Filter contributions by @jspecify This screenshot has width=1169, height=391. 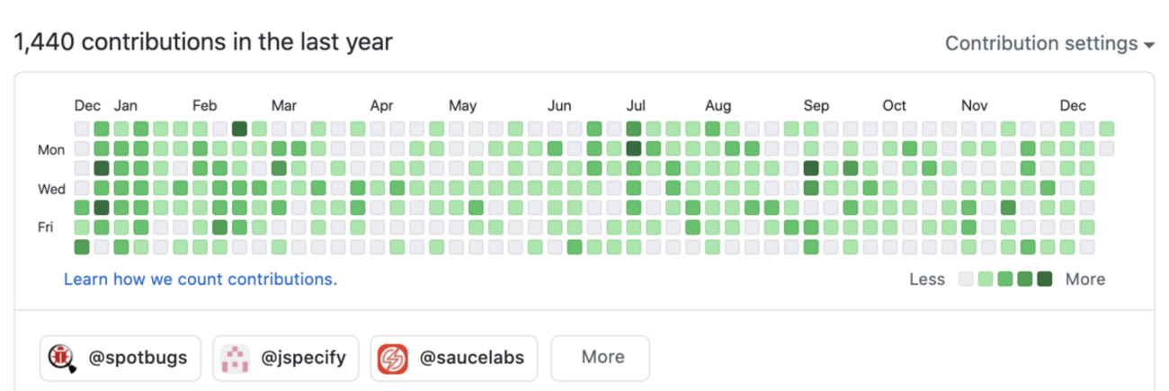click(286, 358)
